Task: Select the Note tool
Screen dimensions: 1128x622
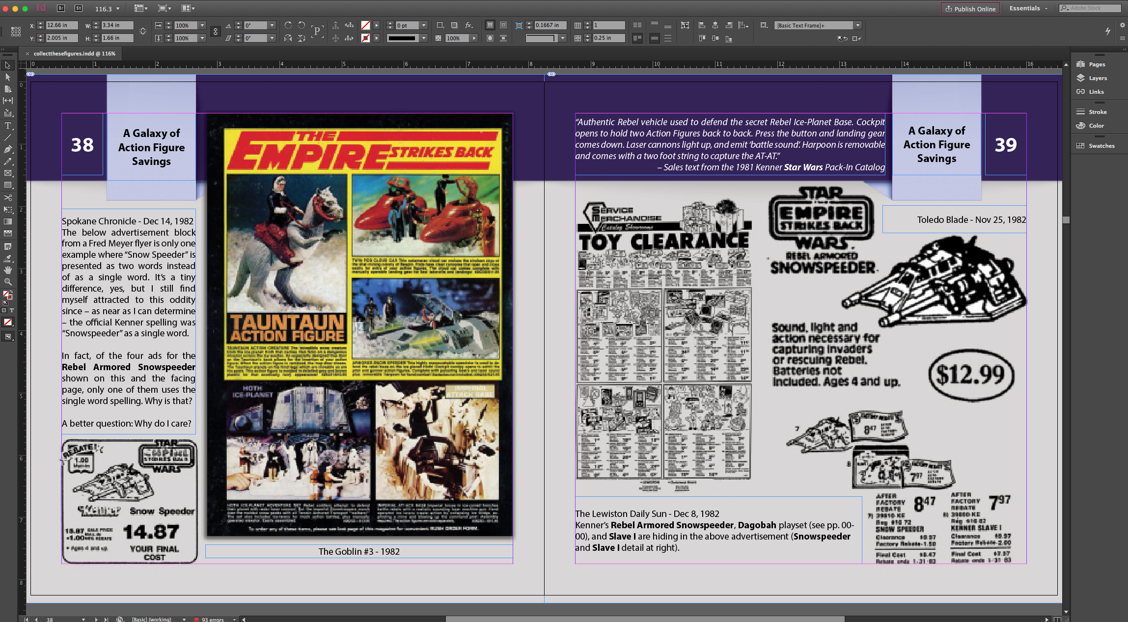Action: pyautogui.click(x=7, y=246)
